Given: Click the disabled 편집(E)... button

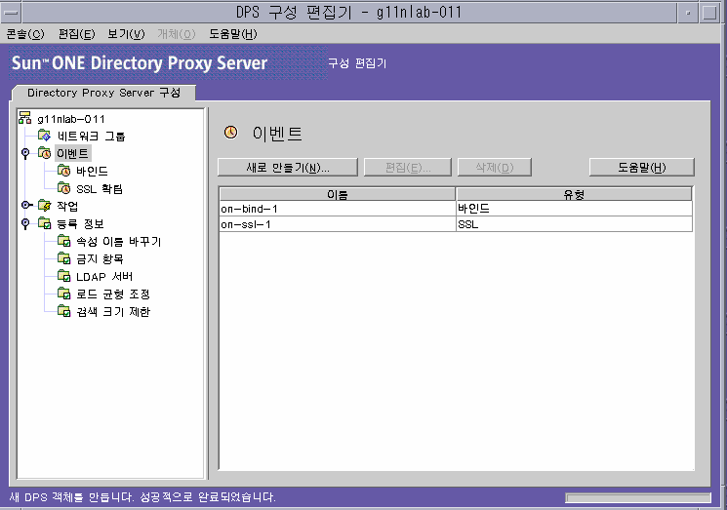Looking at the screenshot, I should (408, 167).
